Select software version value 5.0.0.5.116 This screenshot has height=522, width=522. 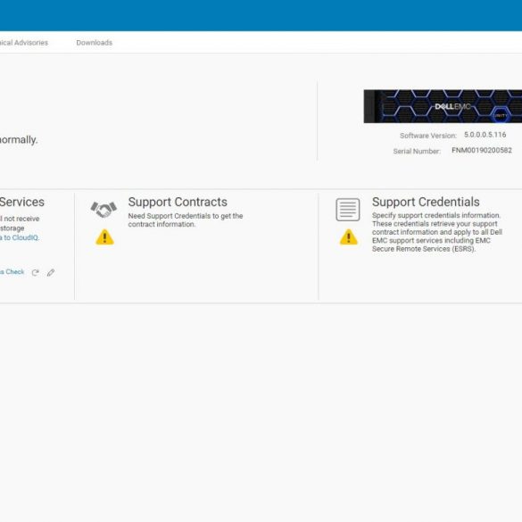(485, 135)
